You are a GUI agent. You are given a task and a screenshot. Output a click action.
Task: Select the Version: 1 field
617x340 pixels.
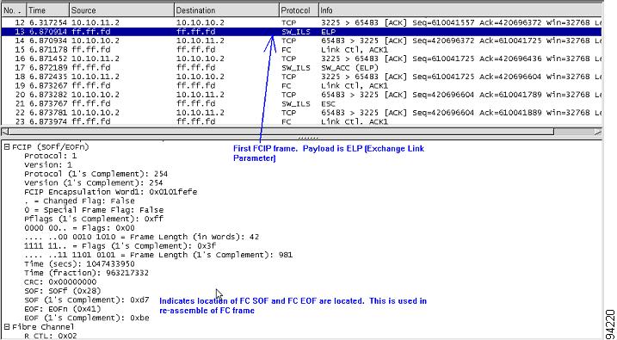tap(48, 165)
